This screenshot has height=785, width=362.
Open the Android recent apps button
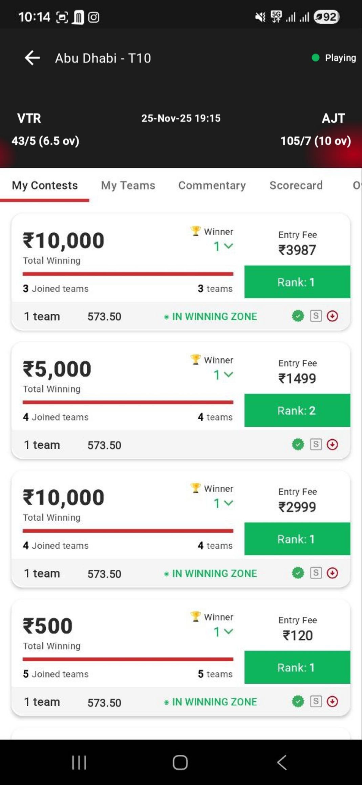(79, 763)
